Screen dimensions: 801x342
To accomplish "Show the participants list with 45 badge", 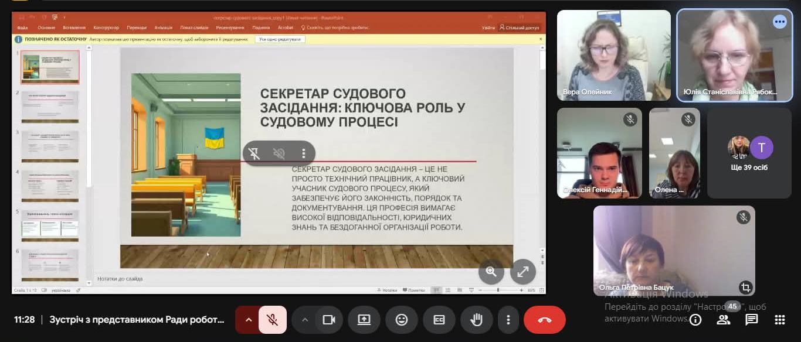I will [724, 320].
